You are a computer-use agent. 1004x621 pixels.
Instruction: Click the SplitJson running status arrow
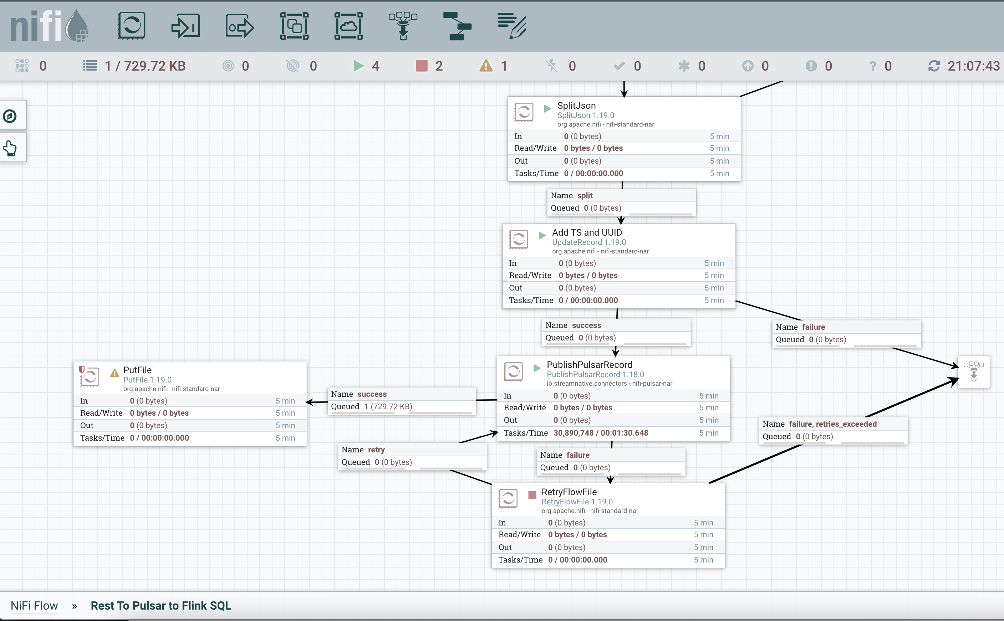[547, 108]
